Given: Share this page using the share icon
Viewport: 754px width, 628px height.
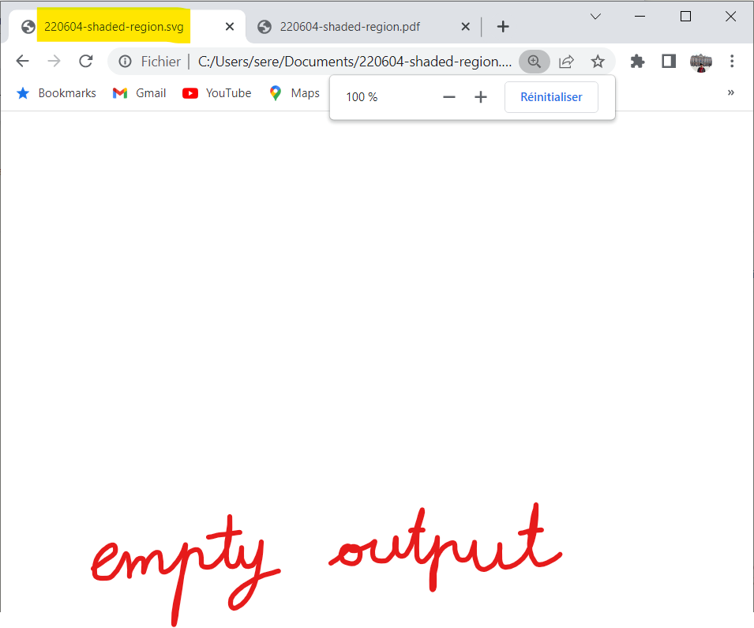Looking at the screenshot, I should (x=566, y=62).
